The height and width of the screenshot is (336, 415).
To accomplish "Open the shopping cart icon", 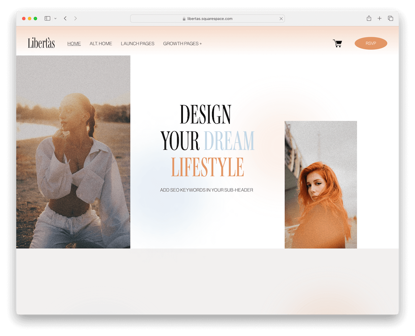I will pos(338,43).
